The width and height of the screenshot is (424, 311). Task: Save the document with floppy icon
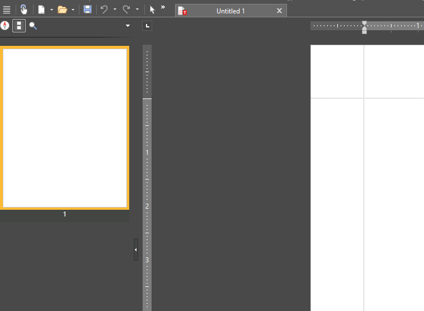(x=87, y=10)
